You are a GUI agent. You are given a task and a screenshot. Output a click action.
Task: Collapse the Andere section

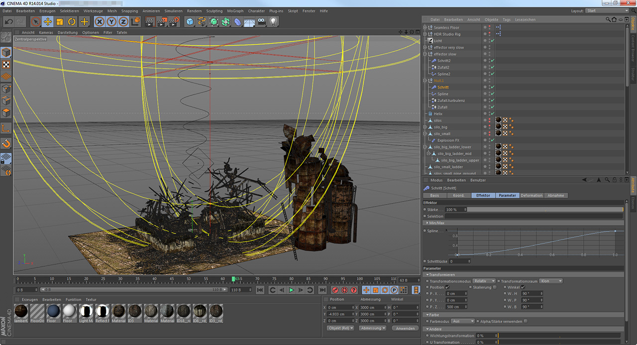434,329
